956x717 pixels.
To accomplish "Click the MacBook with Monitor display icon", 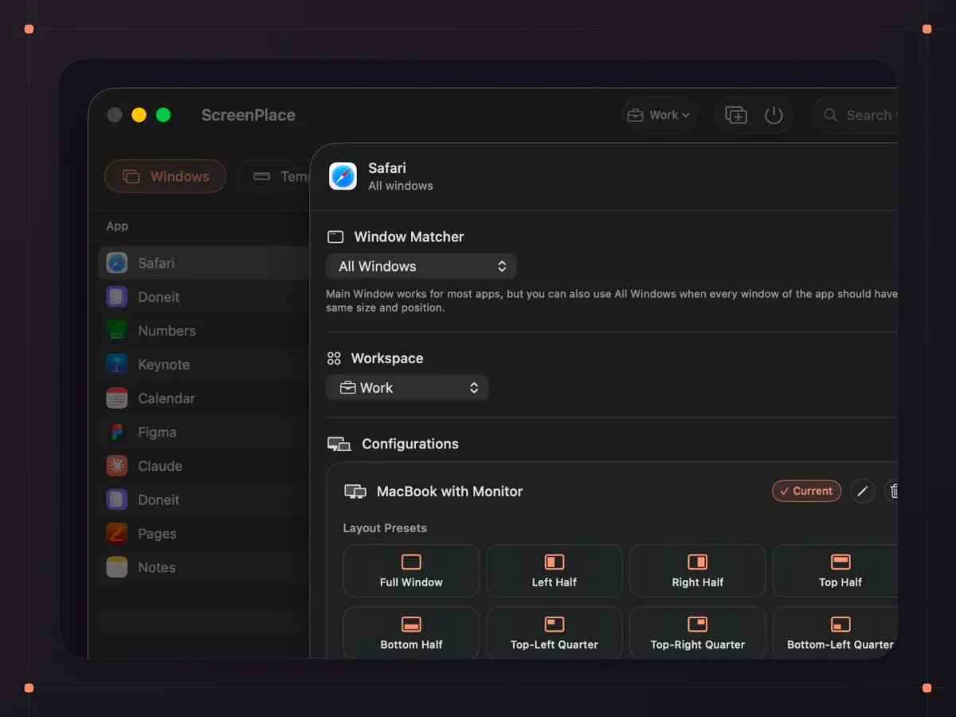I will (355, 492).
